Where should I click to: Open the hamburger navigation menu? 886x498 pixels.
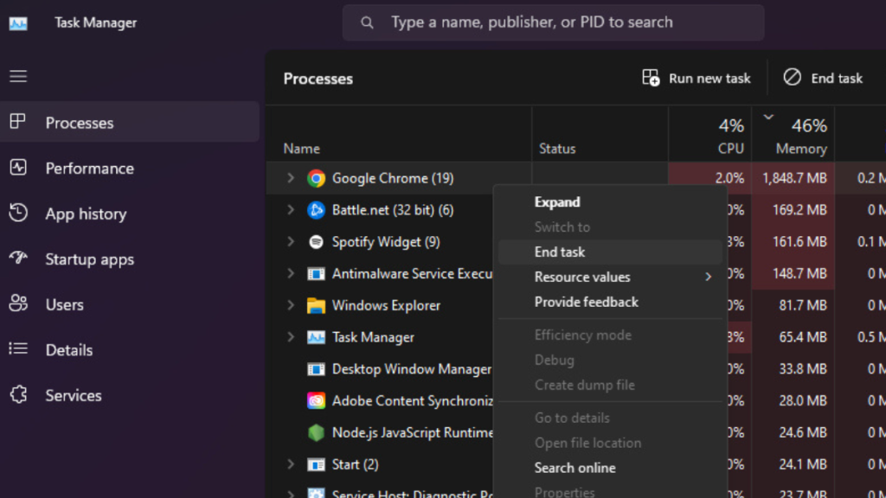point(18,76)
